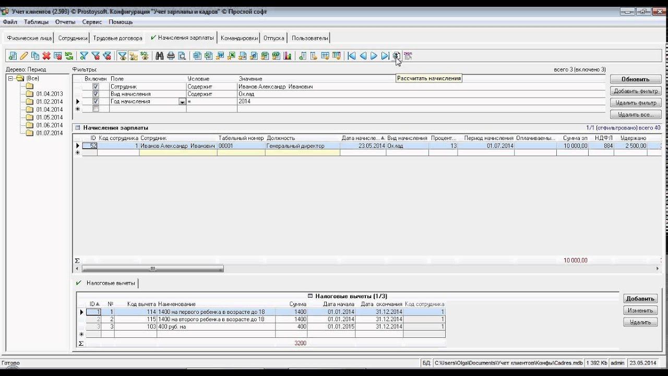Switch to the Трудовые договора tab
This screenshot has height=376, width=668.
click(x=117, y=38)
